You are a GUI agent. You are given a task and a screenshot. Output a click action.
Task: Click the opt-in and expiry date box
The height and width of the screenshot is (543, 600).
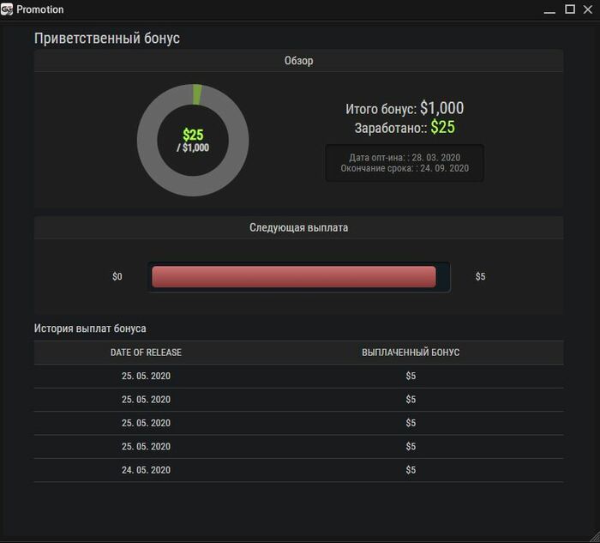pos(405,163)
